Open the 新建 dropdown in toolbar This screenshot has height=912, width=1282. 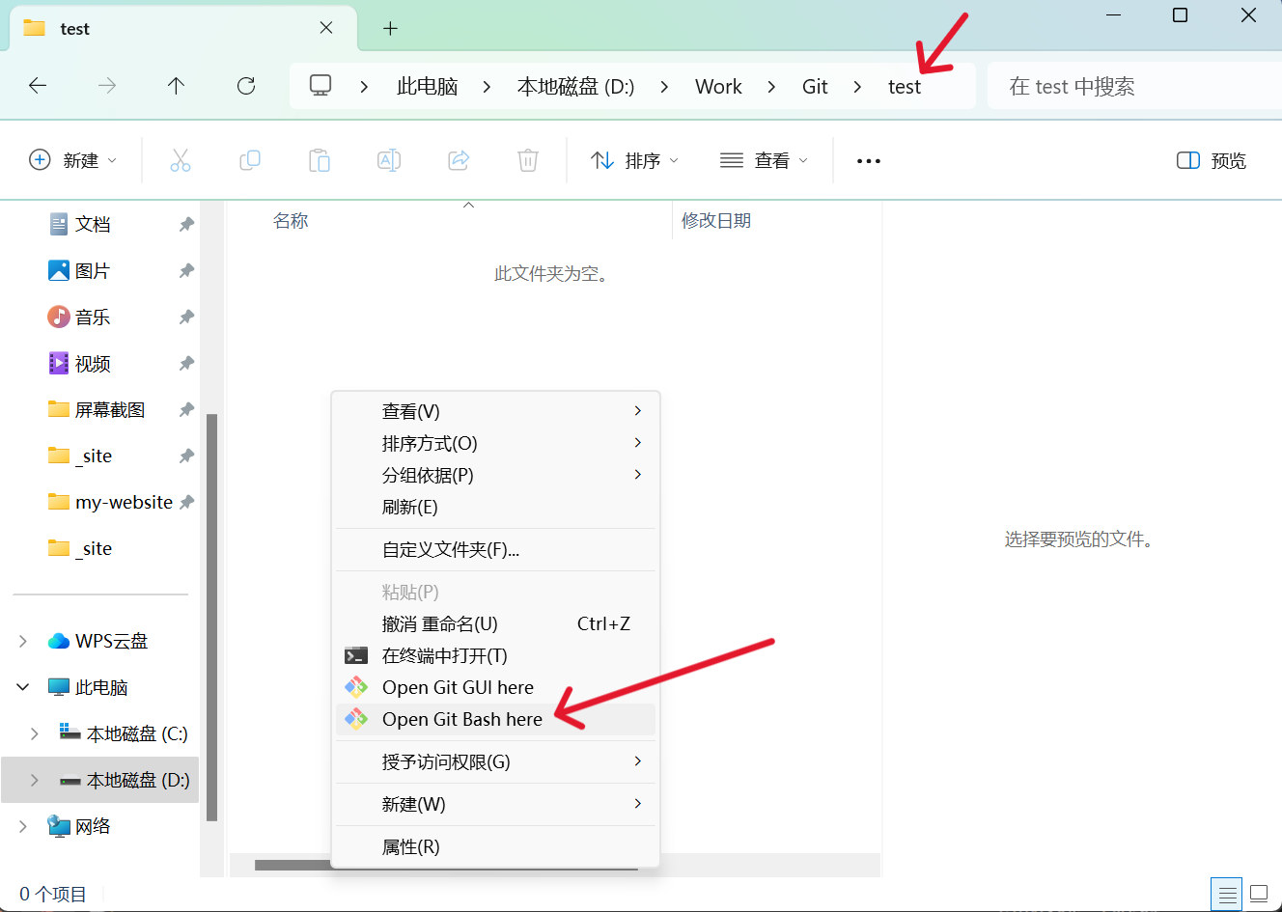point(73,160)
